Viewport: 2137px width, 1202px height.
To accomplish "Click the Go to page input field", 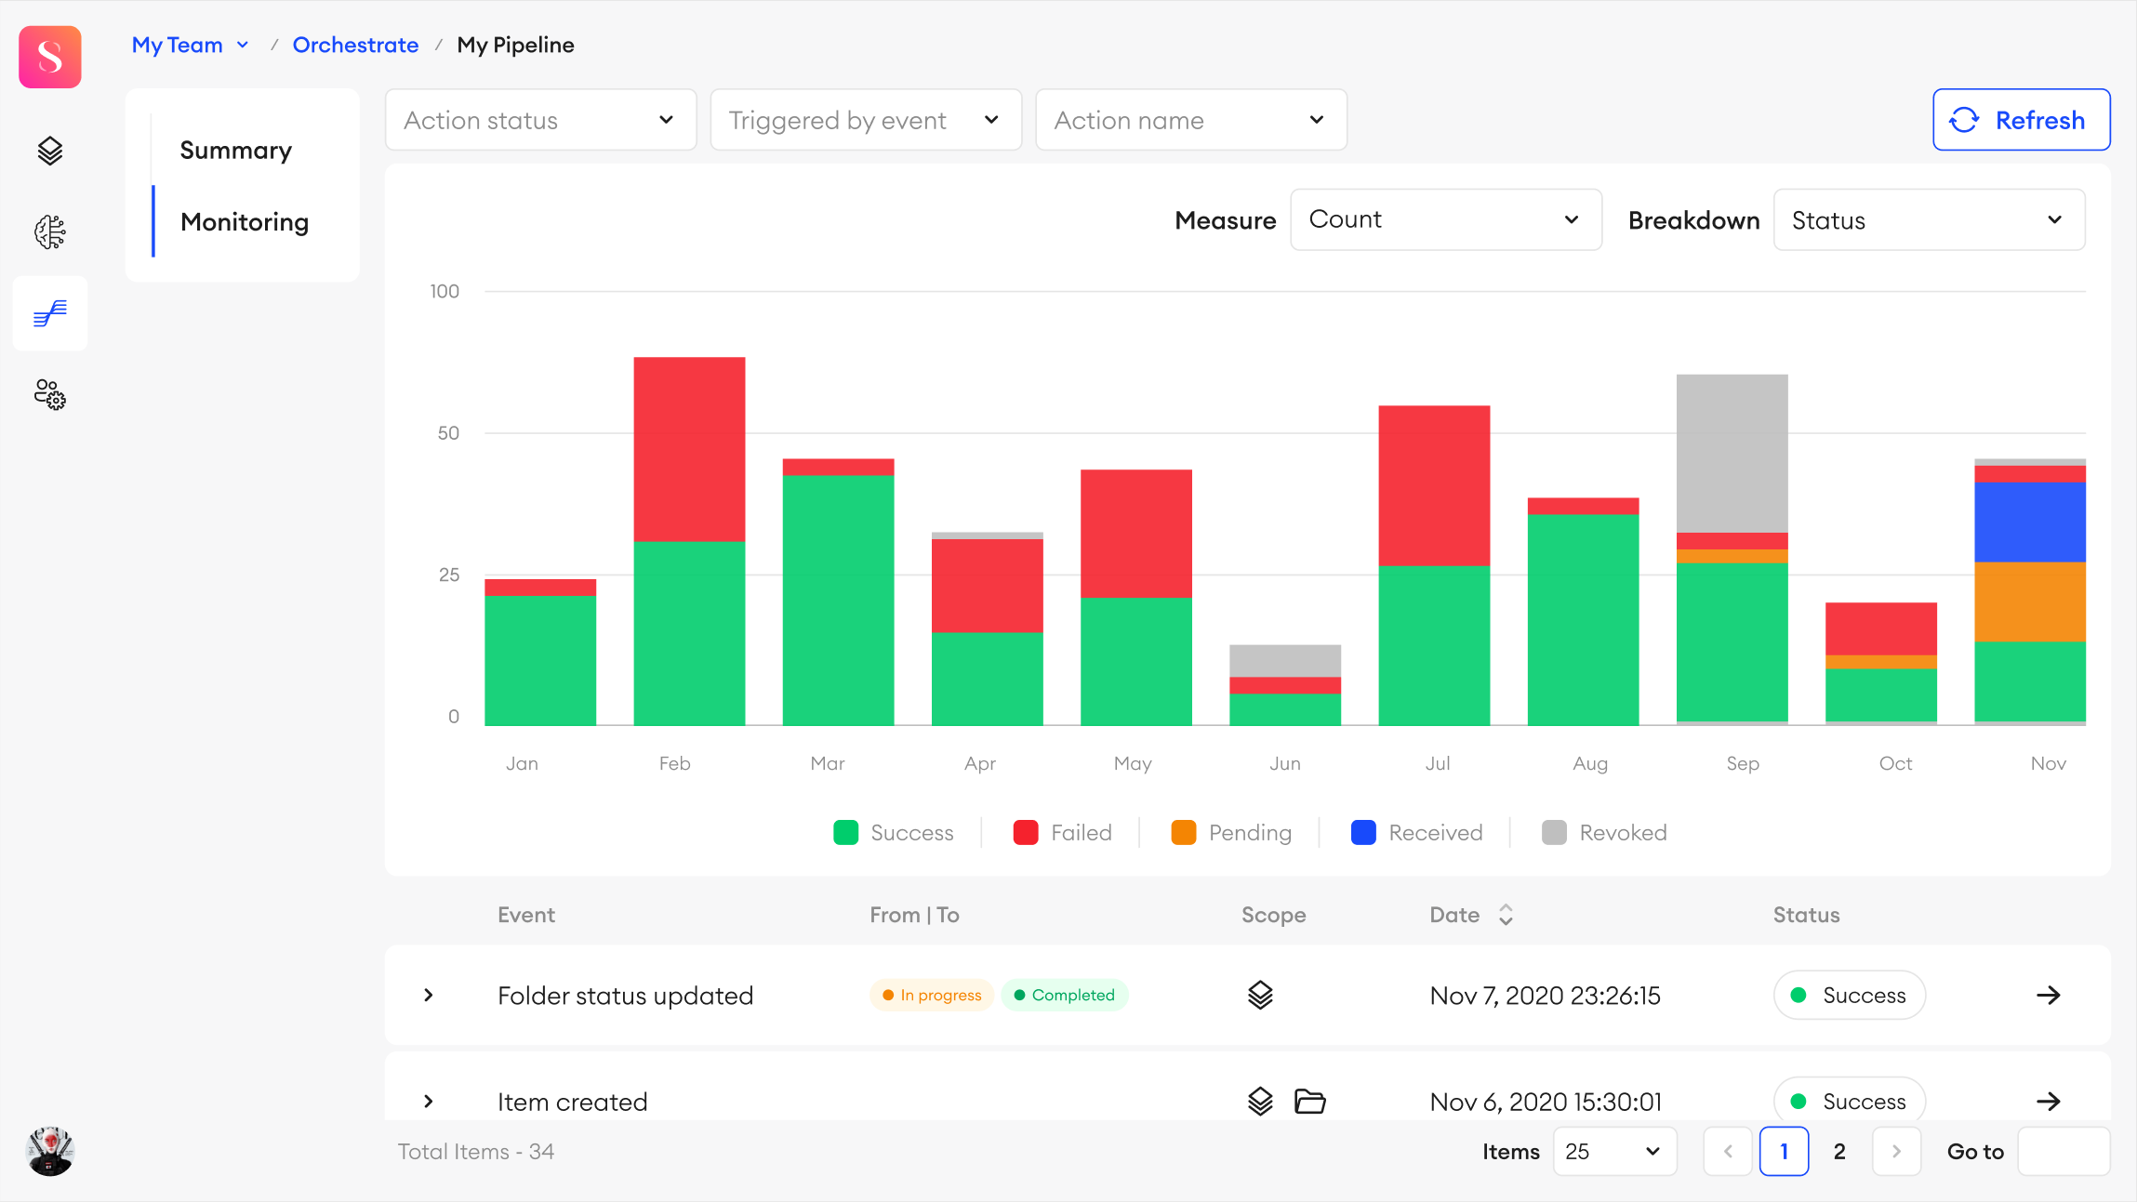I will 2064,1152.
